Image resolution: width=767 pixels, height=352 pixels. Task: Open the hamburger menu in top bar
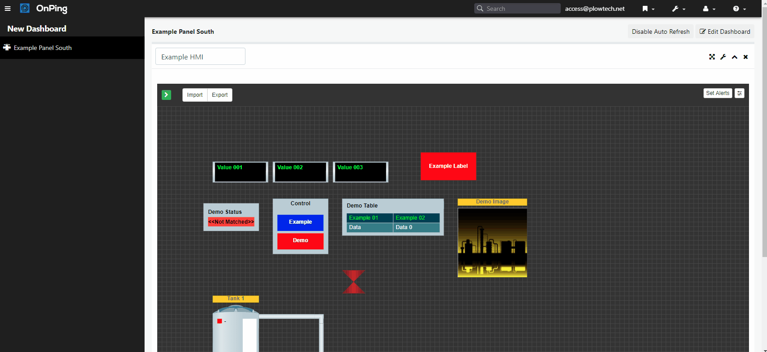coord(8,9)
